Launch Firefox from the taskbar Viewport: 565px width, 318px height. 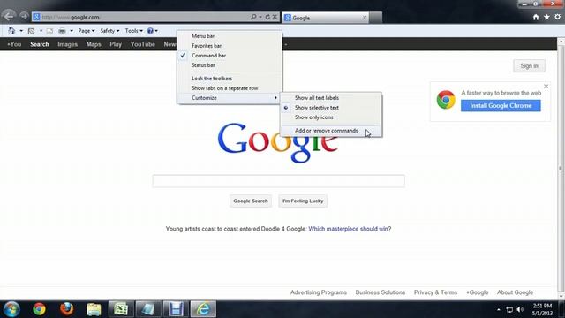coord(67,309)
